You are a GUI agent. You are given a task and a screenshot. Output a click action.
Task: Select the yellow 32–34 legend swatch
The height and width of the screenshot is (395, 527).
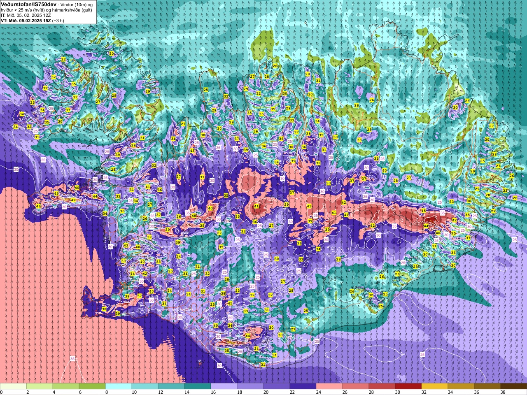[435, 386]
